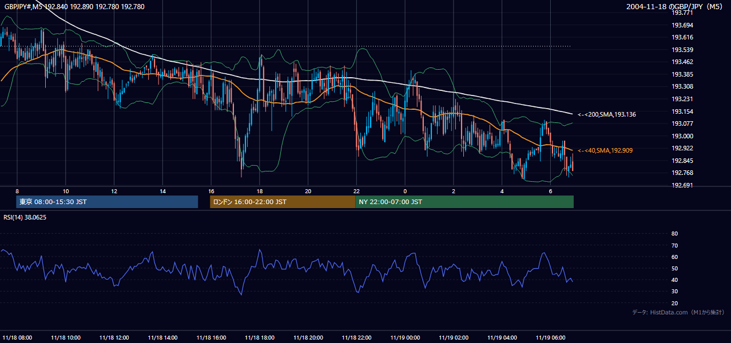The width and height of the screenshot is (731, 343).
Task: Click the 11/18 20:00 time label
Action: tap(308, 337)
